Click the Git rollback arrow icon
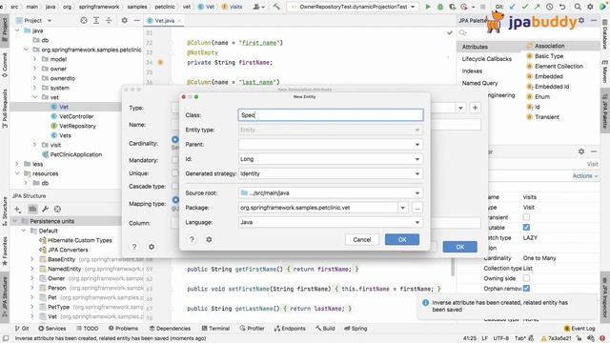The height and width of the screenshot is (343, 610). (562, 7)
